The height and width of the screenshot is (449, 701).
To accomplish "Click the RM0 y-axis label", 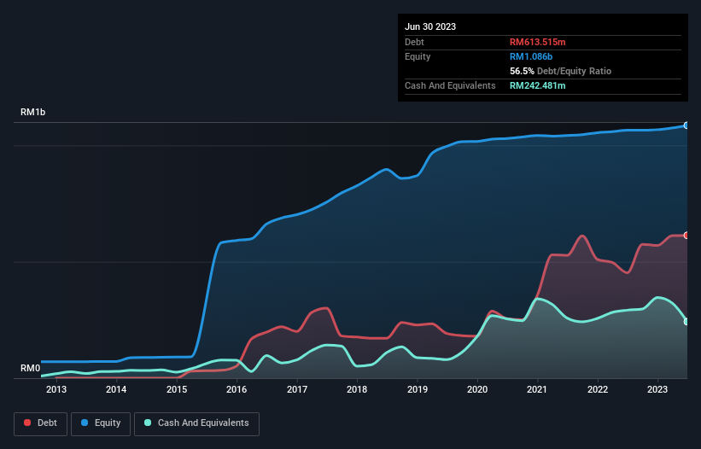I will [x=30, y=368].
